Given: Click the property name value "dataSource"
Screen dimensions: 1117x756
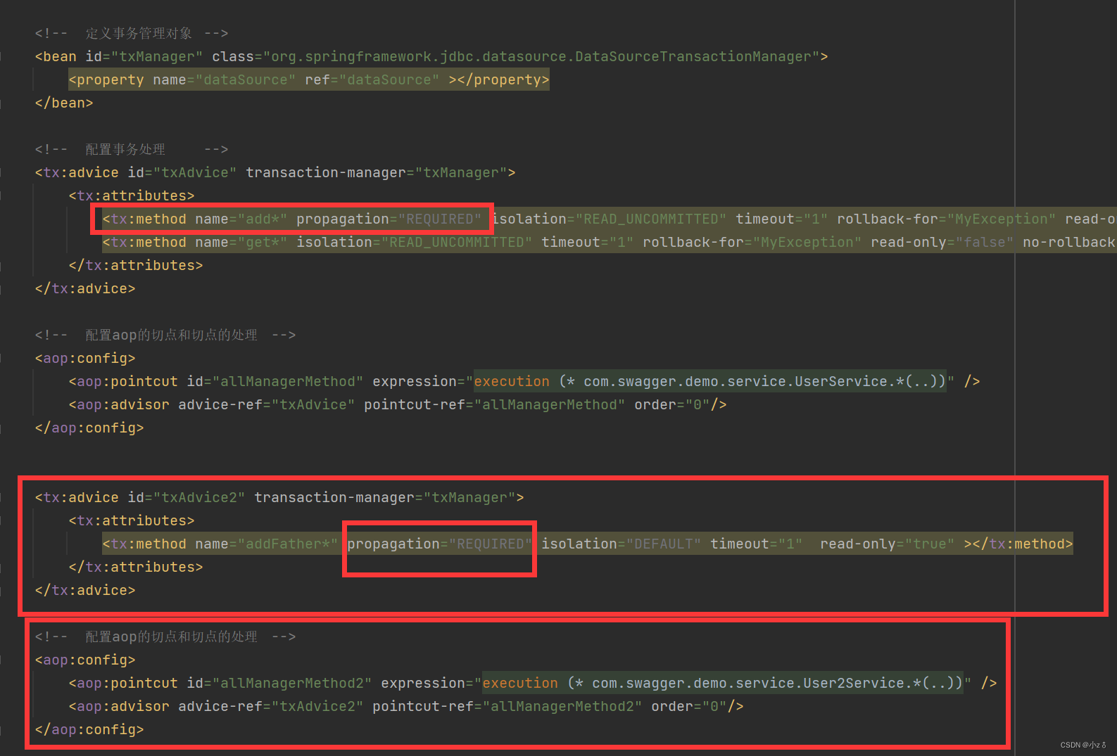Looking at the screenshot, I should (x=245, y=79).
